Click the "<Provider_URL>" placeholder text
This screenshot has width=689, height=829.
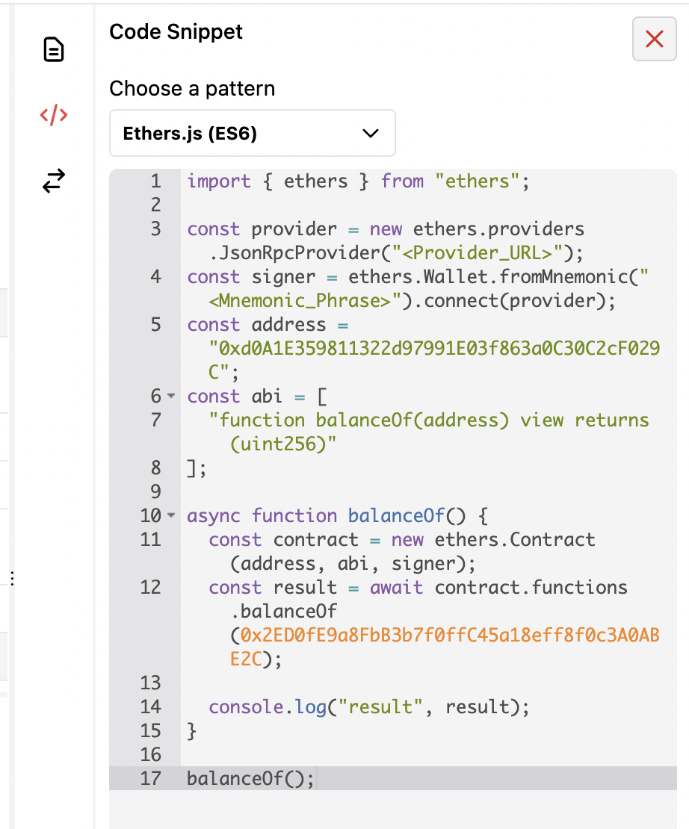[477, 252]
